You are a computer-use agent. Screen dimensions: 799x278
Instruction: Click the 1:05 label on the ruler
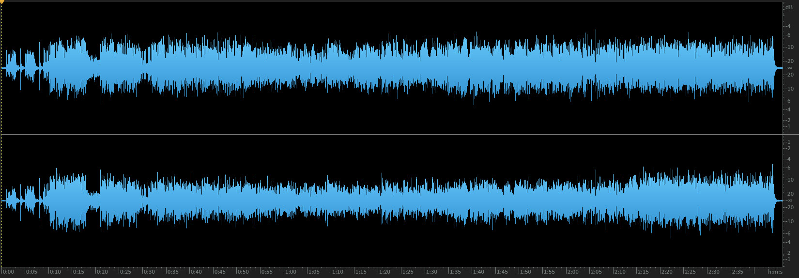click(x=314, y=272)
